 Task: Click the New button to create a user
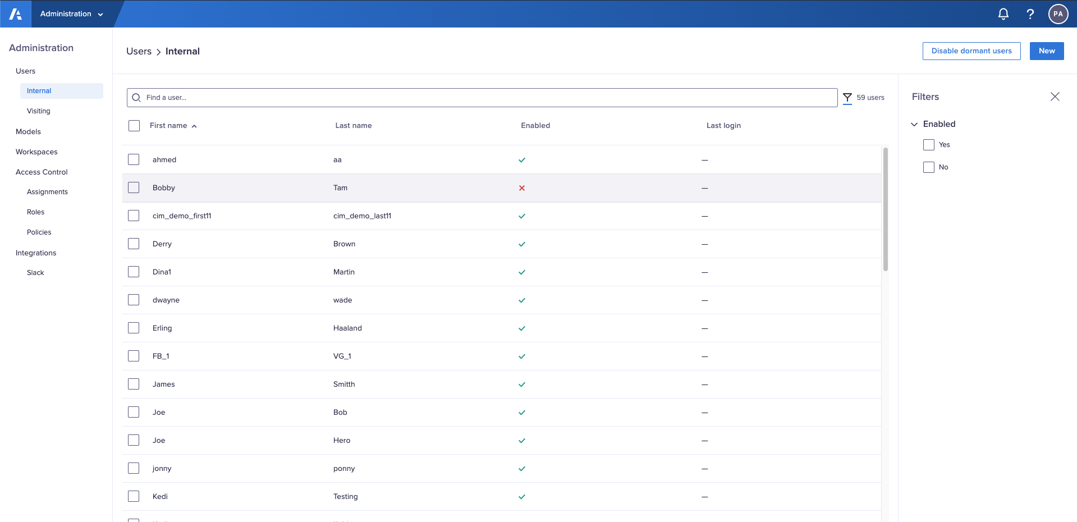click(x=1046, y=51)
